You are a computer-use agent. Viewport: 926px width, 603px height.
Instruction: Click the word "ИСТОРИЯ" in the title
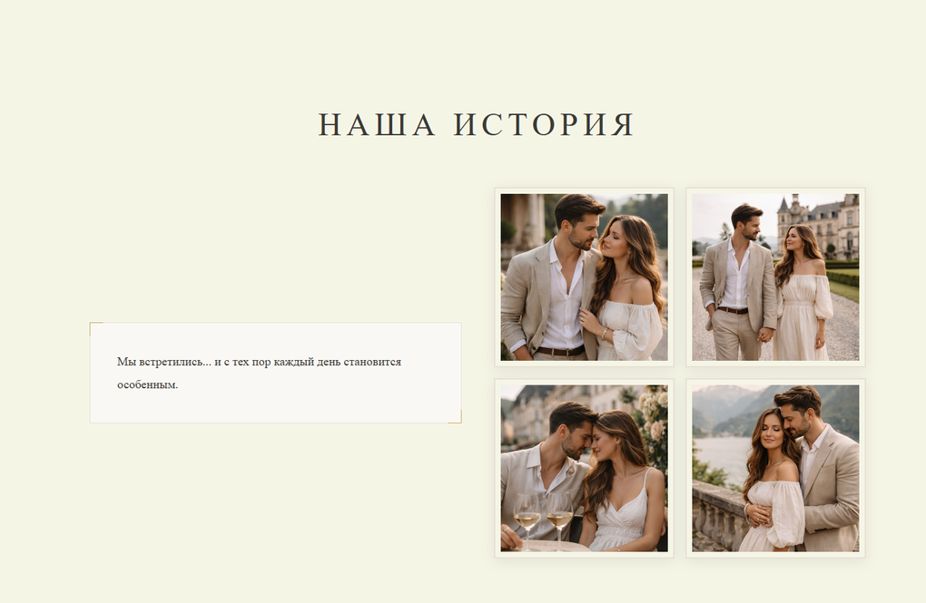pyautogui.click(x=544, y=125)
